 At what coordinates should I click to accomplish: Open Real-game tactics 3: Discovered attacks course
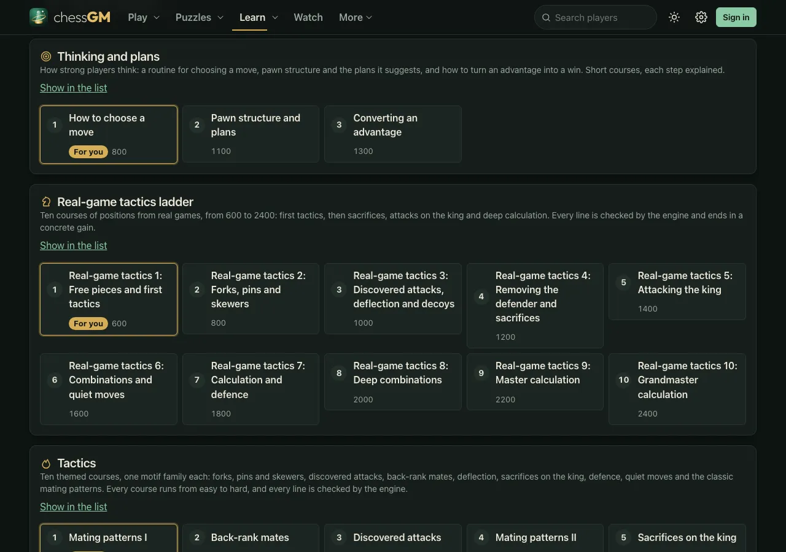coord(393,299)
